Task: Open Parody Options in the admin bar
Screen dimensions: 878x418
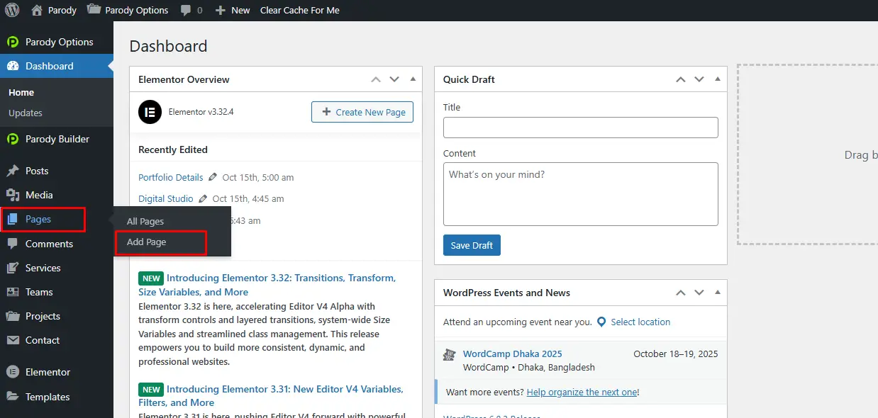Action: tap(128, 10)
